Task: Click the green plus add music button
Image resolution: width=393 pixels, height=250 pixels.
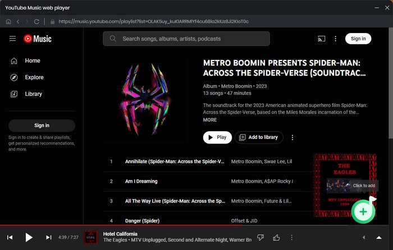Action: (x=363, y=212)
